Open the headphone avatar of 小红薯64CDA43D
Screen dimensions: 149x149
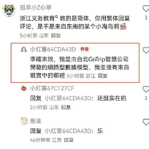click(x=24, y=49)
